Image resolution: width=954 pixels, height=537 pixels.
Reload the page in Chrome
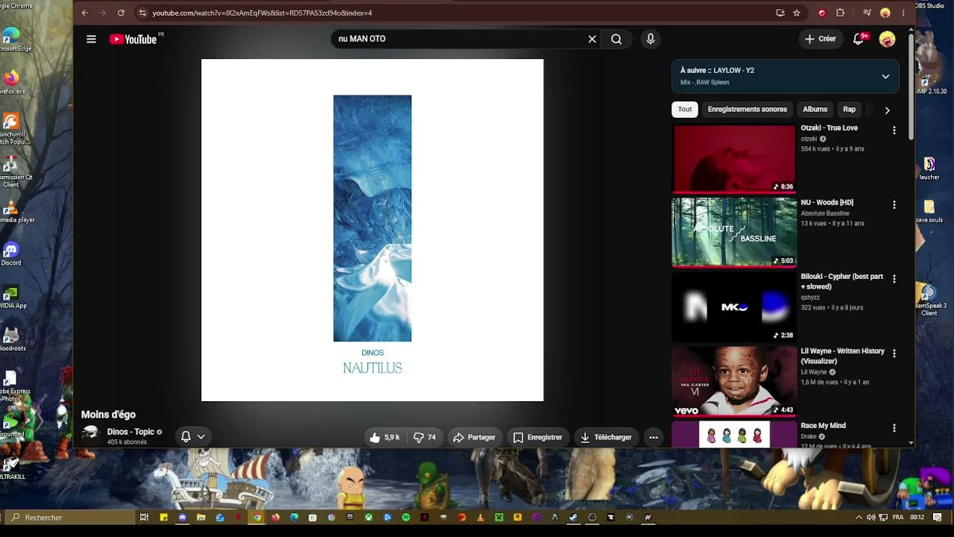[x=121, y=13]
